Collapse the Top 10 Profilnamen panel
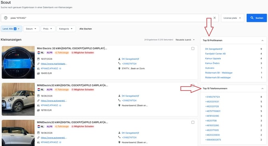Image resolution: width=268 pixels, height=146 pixels. click(x=262, y=41)
